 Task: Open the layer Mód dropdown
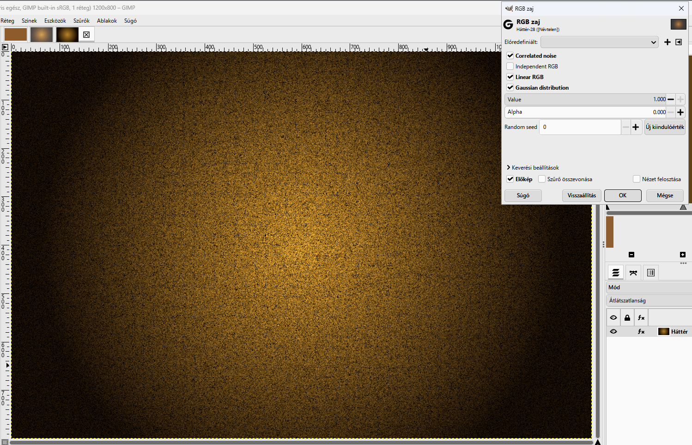click(649, 287)
